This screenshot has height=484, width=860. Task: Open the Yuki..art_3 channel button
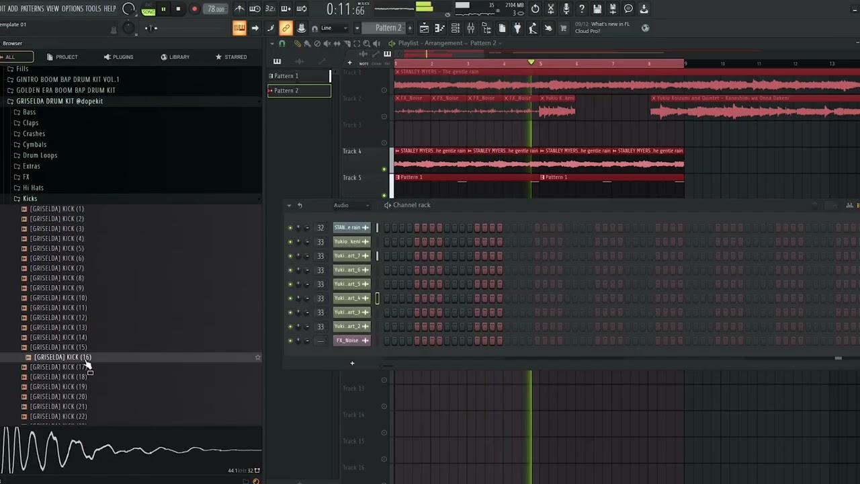352,313
